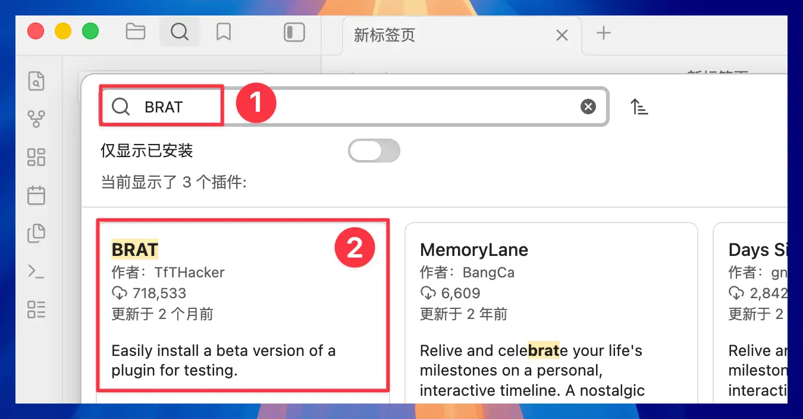Clear the BRAT search text
This screenshot has width=803, height=419.
click(588, 107)
